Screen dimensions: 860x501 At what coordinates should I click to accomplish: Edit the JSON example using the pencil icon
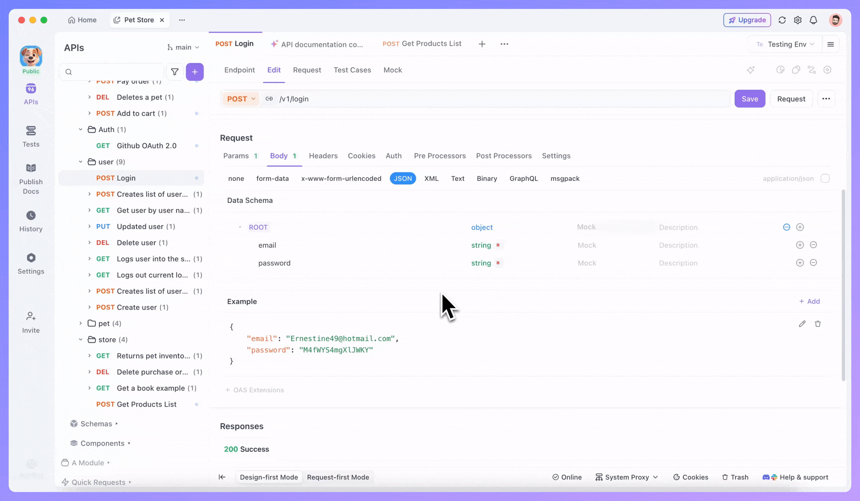802,324
